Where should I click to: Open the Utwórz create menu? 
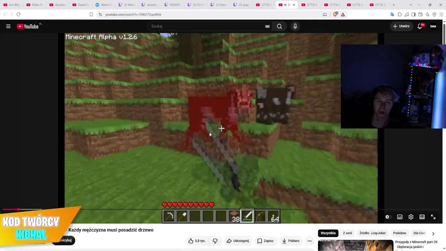point(401,26)
